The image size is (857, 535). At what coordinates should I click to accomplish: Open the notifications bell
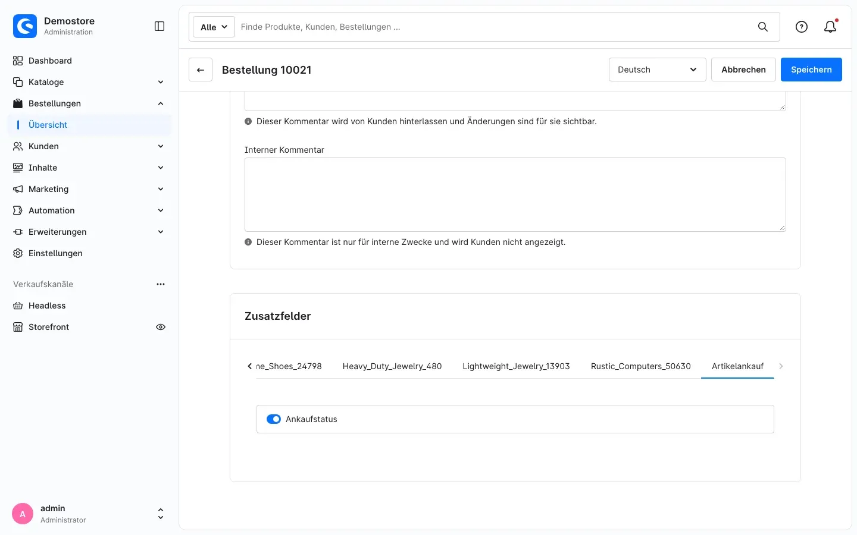pos(830,27)
